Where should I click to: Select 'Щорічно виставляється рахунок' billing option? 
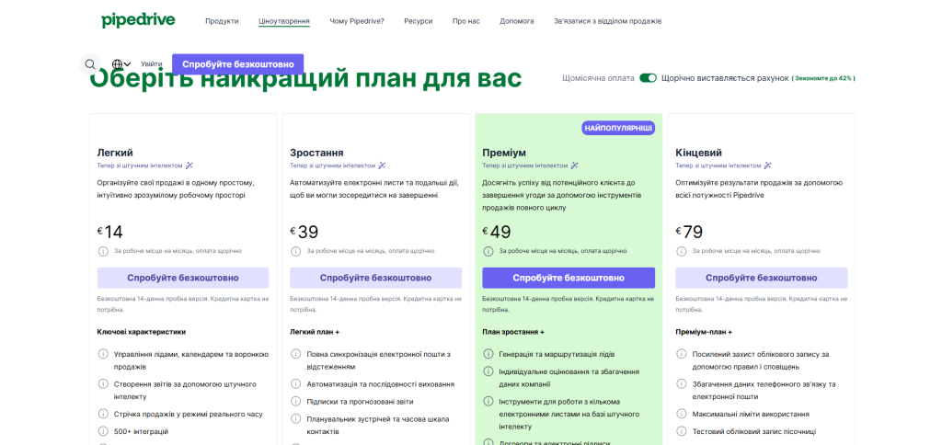coord(724,78)
